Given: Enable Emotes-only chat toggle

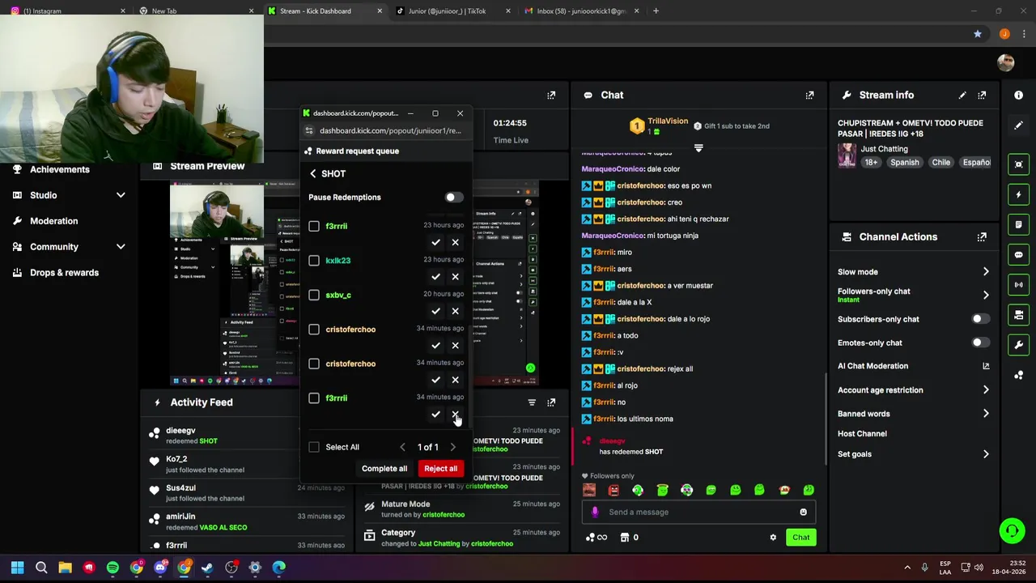Looking at the screenshot, I should click(979, 343).
